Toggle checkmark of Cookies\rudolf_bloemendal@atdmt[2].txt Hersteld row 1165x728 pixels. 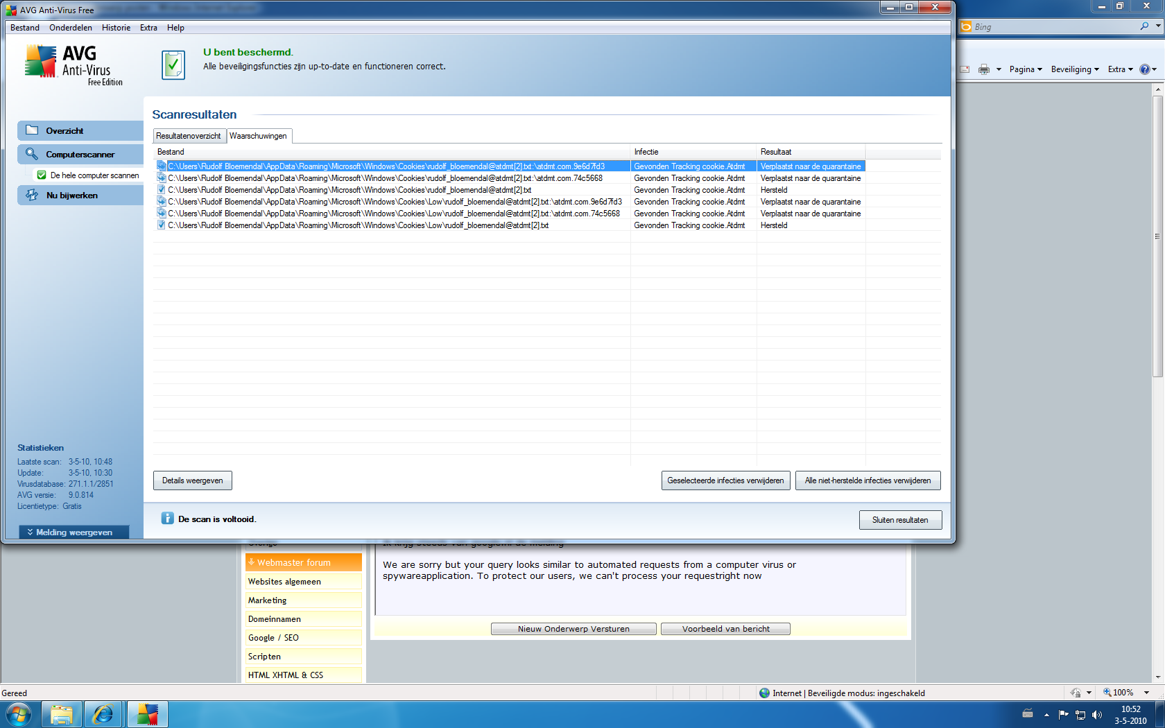pyautogui.click(x=162, y=190)
